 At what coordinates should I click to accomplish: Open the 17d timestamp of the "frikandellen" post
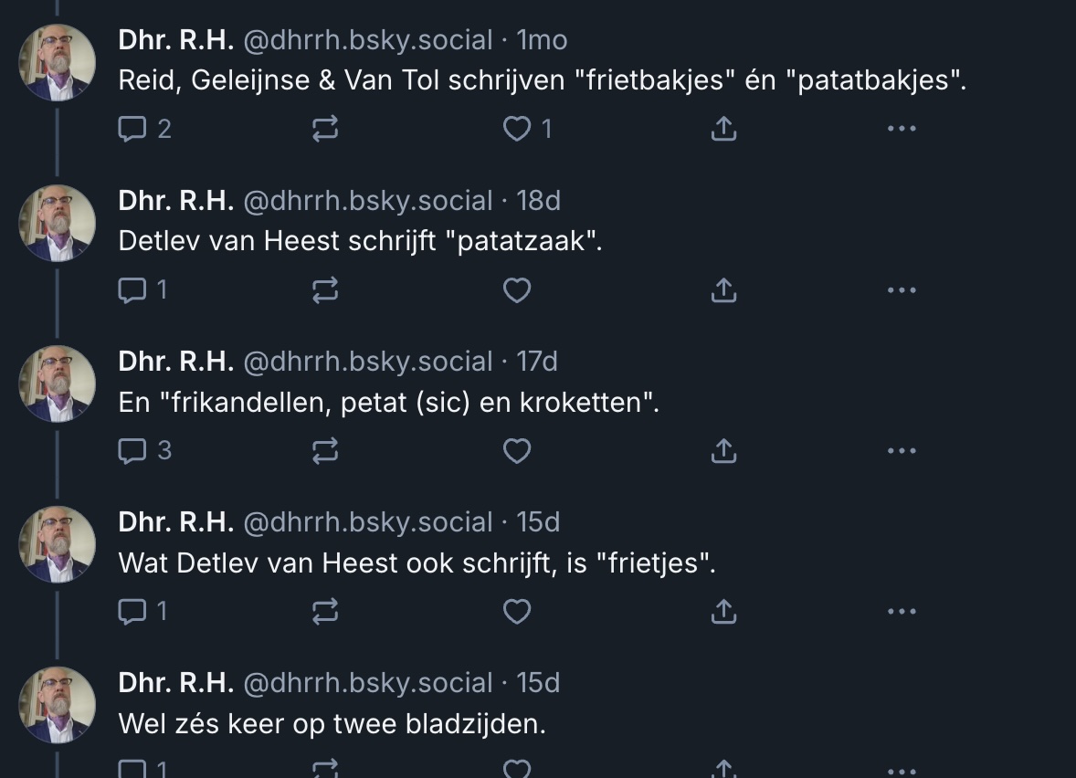[537, 362]
